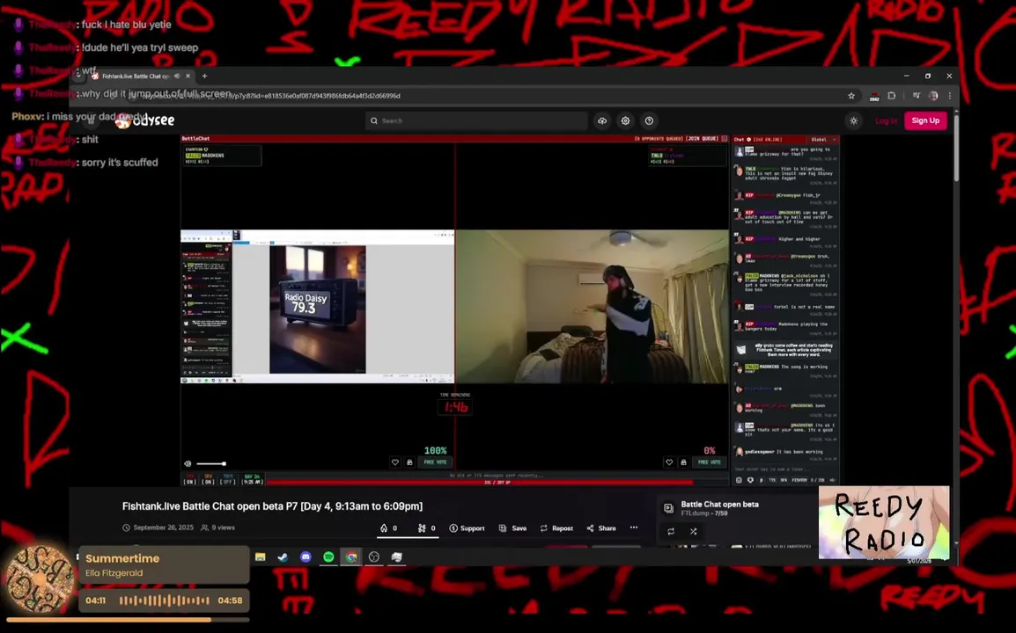
Task: Adjust the video volume slider
Action: coord(211,463)
